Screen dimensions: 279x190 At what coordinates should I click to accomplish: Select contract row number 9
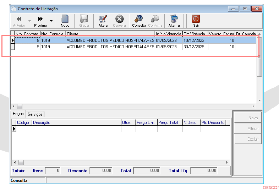(133, 47)
